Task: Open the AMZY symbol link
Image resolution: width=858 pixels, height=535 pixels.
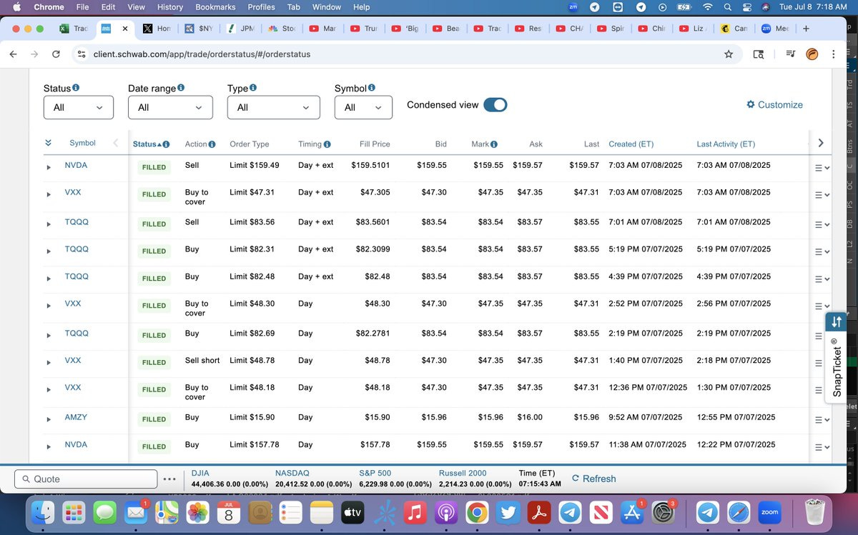Action: coord(76,416)
